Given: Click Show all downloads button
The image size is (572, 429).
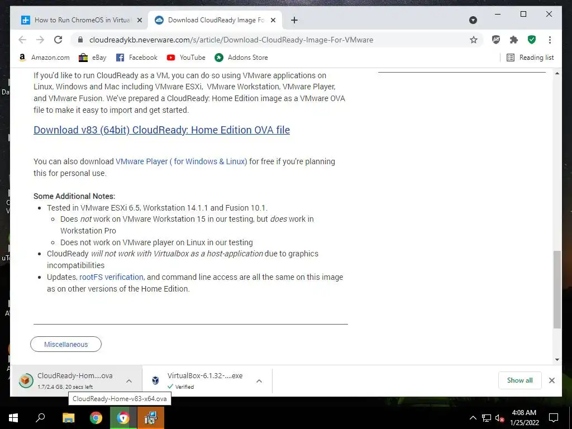Looking at the screenshot, I should point(520,380).
